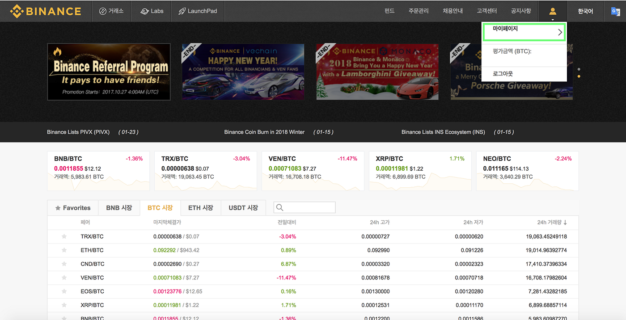
Task: Open the TRX/BTC market card
Action: pos(206,171)
